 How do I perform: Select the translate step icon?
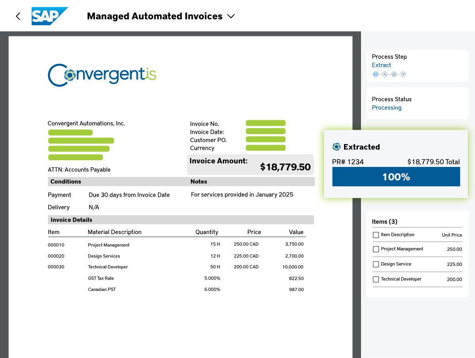(384, 74)
